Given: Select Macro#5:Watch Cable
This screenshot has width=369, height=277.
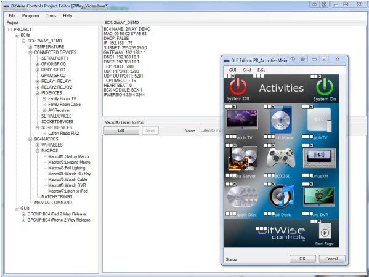Looking at the screenshot, I should click(68, 179).
